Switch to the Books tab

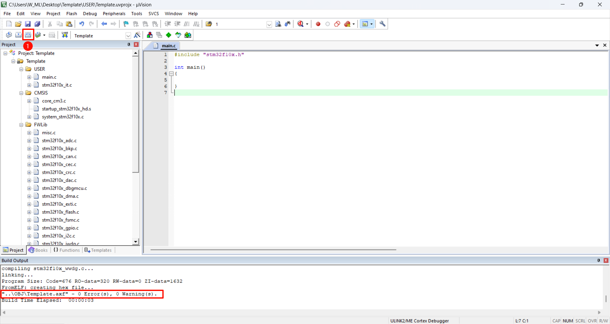click(x=38, y=250)
